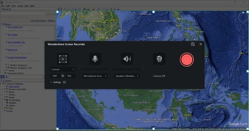The height and width of the screenshot is (131, 249).
Task: Open the Help menu
Action: (32, 6)
